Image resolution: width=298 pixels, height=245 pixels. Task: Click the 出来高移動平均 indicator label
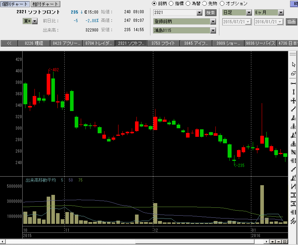(x=41, y=180)
